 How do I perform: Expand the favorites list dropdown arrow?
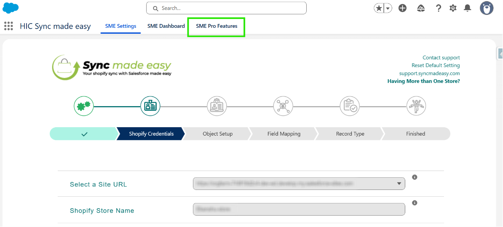pyautogui.click(x=388, y=8)
